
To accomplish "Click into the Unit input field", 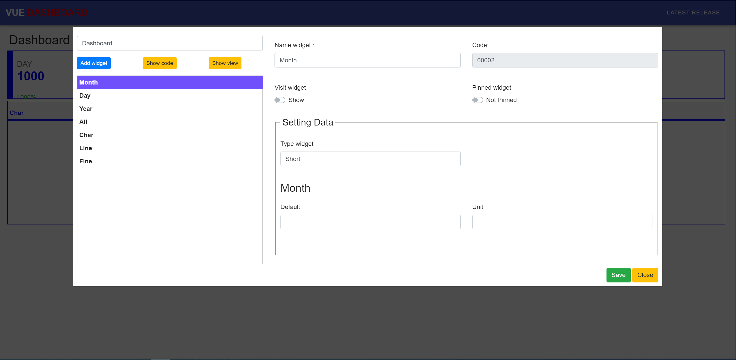I will [x=562, y=222].
